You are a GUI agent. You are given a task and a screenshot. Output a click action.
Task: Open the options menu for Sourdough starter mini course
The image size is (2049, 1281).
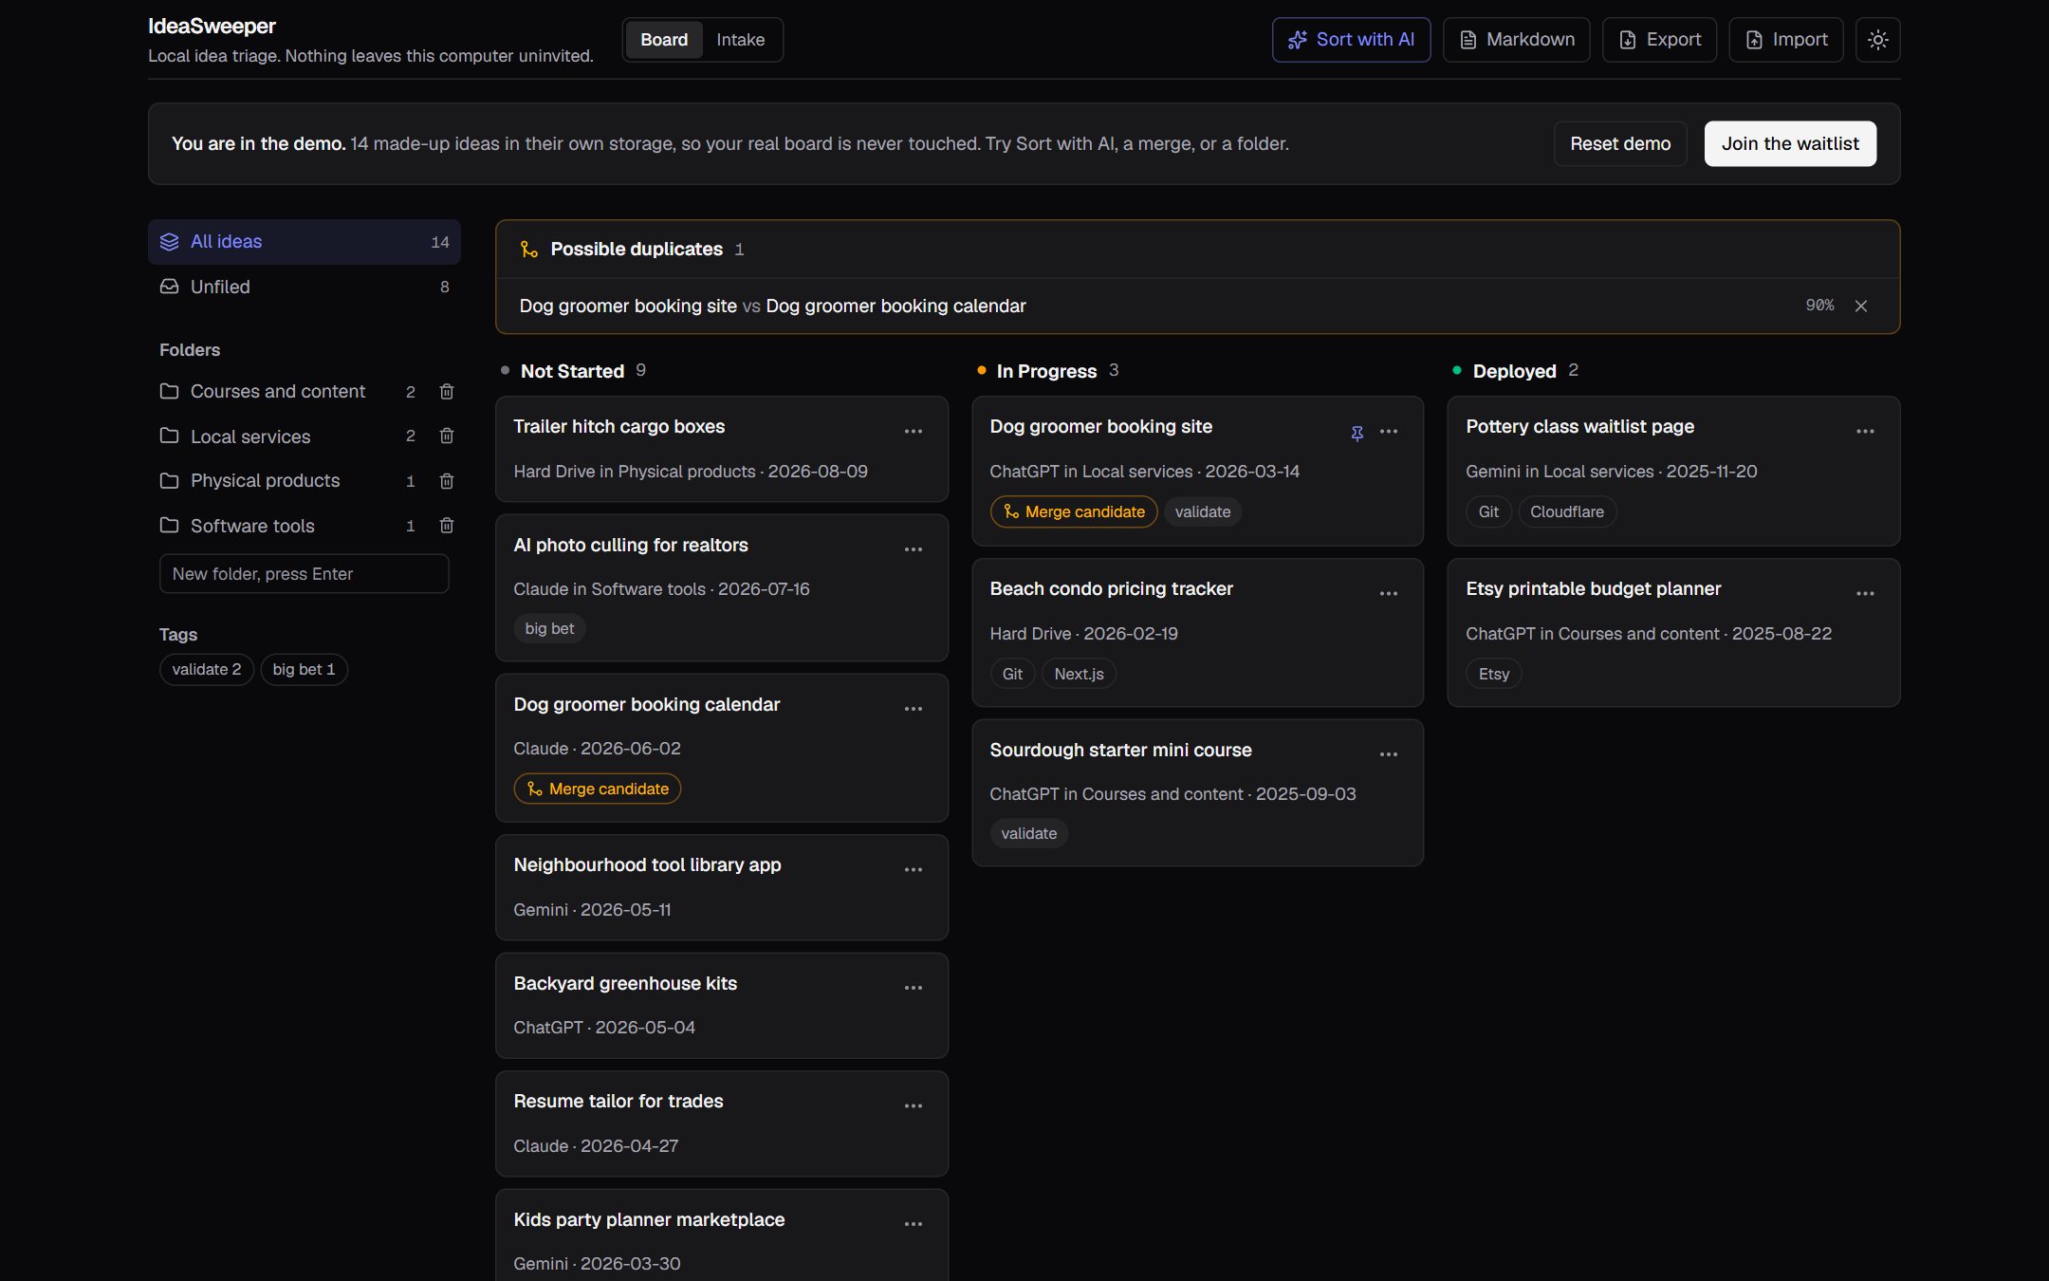(x=1389, y=754)
